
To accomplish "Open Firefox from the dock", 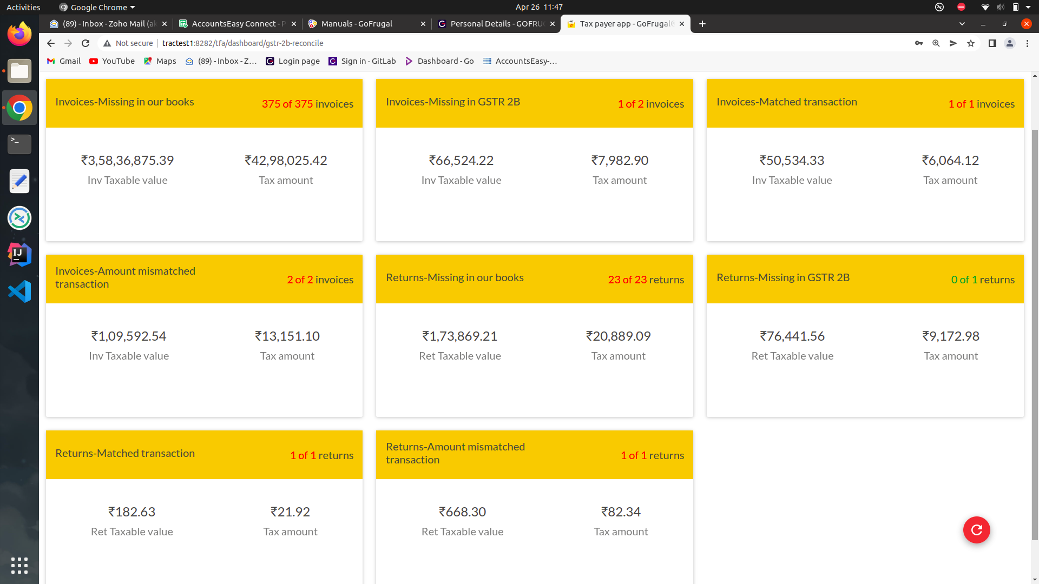I will tap(19, 34).
